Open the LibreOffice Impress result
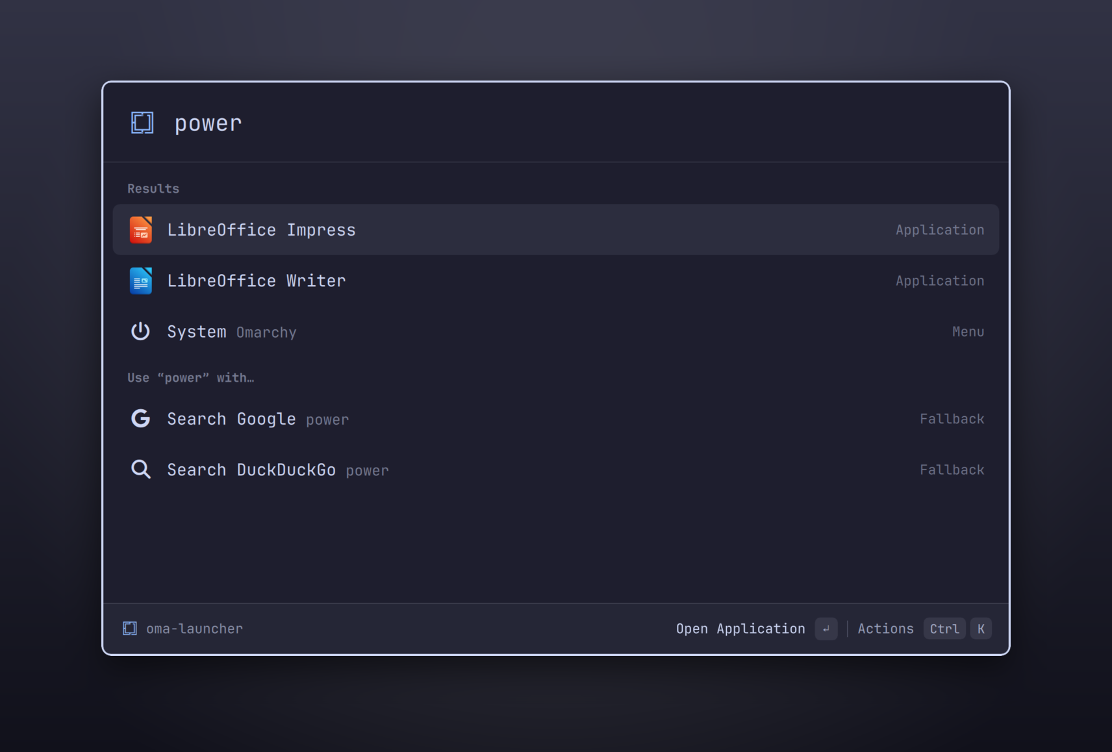1112x752 pixels. (555, 230)
